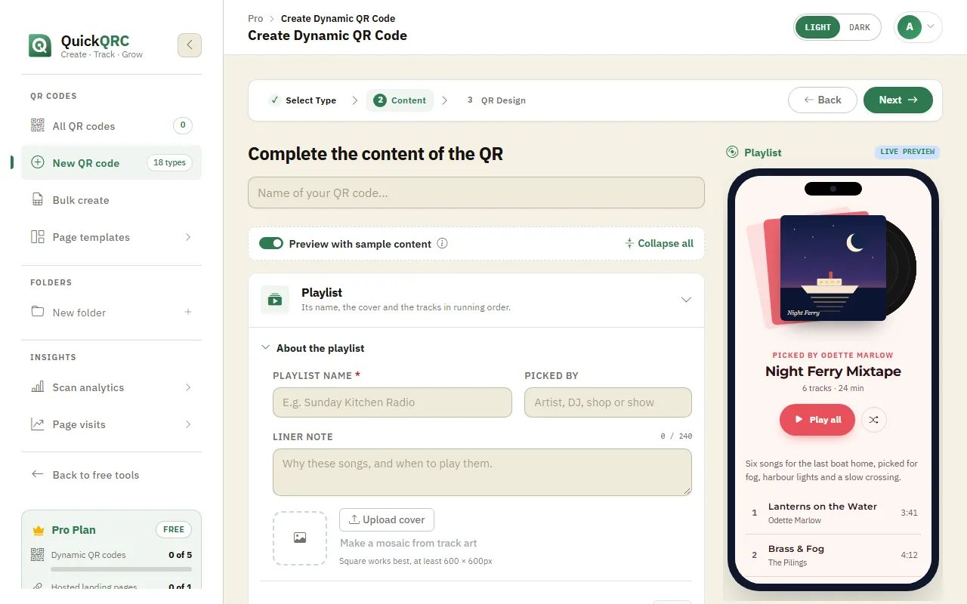Switch to LIGHT theme
This screenshot has height=604, width=967.
pyautogui.click(x=817, y=27)
